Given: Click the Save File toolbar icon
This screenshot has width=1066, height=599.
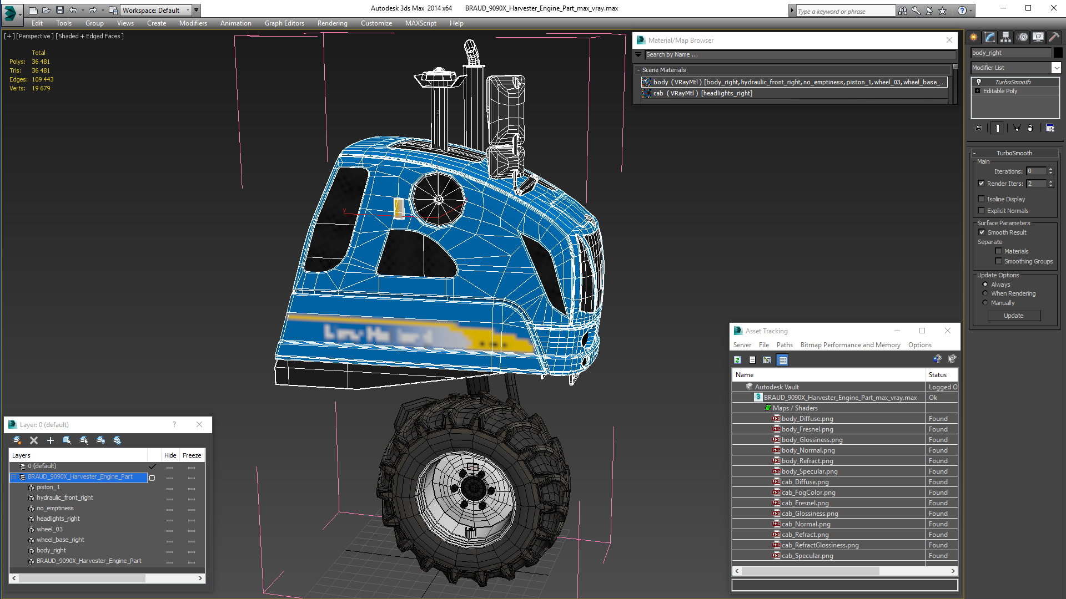Looking at the screenshot, I should (x=60, y=10).
